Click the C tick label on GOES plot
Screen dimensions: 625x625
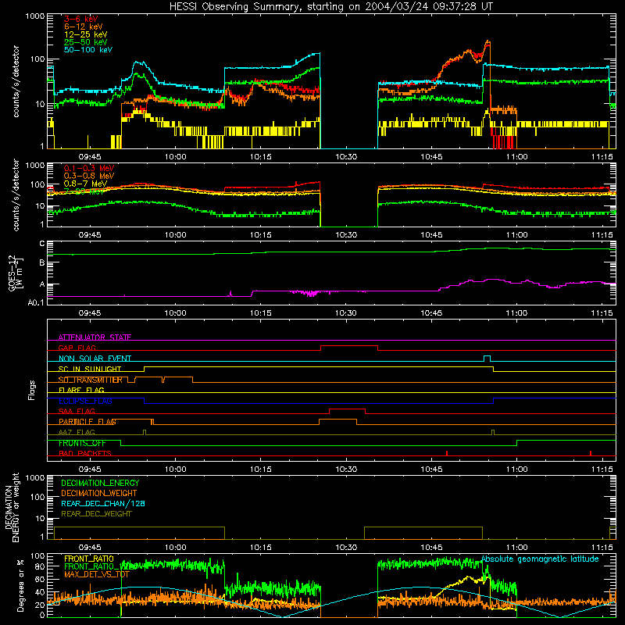tap(42, 244)
